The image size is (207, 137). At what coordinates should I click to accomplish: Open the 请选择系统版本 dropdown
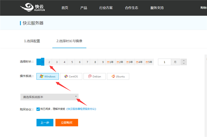point(49,97)
